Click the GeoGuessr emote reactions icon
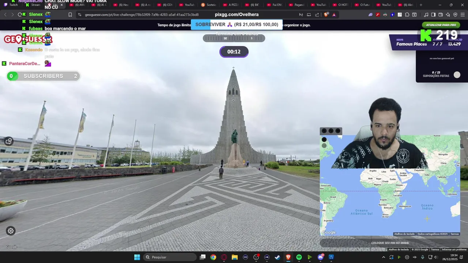The height and width of the screenshot is (263, 468). (x=9, y=141)
